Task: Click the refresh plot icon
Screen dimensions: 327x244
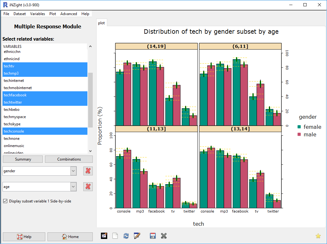Action: point(126,235)
